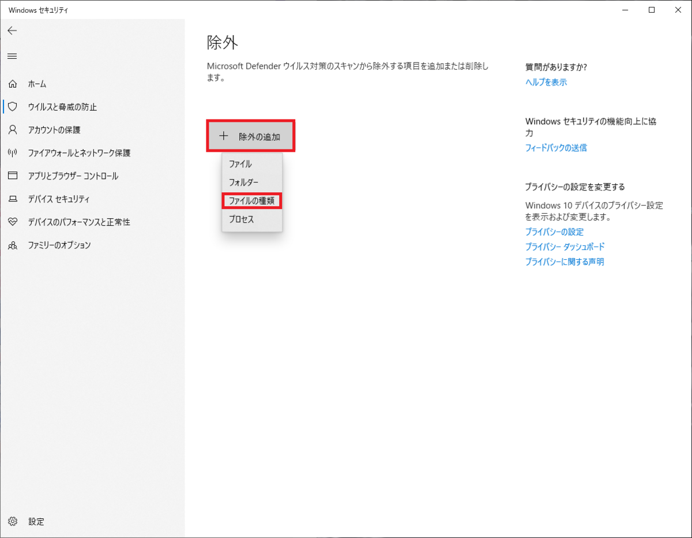
Task: Select アプリとブラウザー コントロール sidebar text
Action: (x=73, y=176)
